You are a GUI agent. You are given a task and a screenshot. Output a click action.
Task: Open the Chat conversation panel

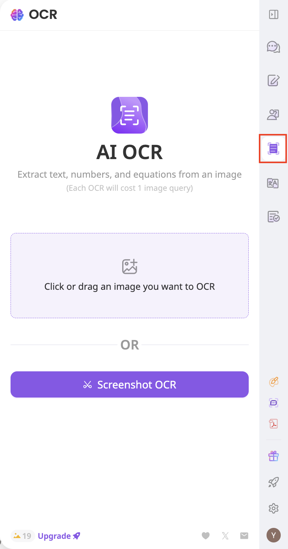(273, 47)
